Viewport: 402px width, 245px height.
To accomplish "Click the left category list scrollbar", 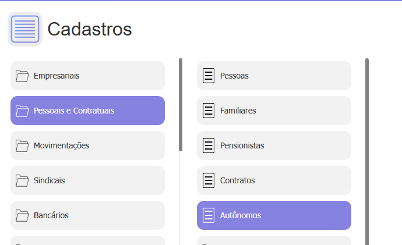I will (181, 105).
